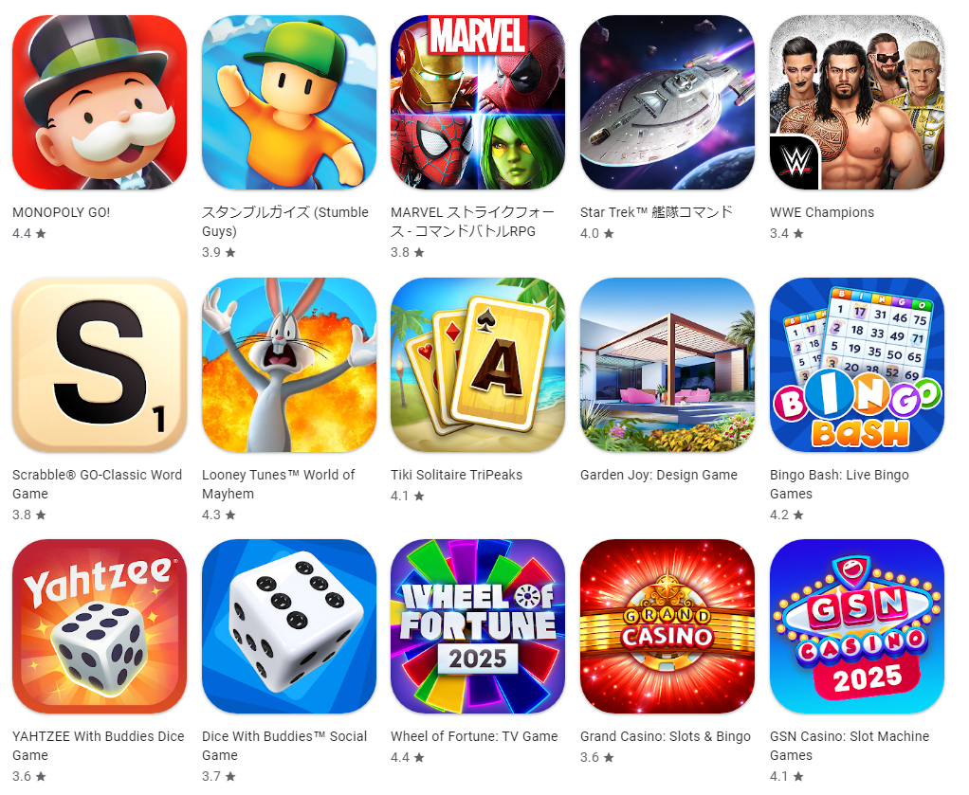
Task: Open the WWE Champions app icon
Action: [857, 102]
